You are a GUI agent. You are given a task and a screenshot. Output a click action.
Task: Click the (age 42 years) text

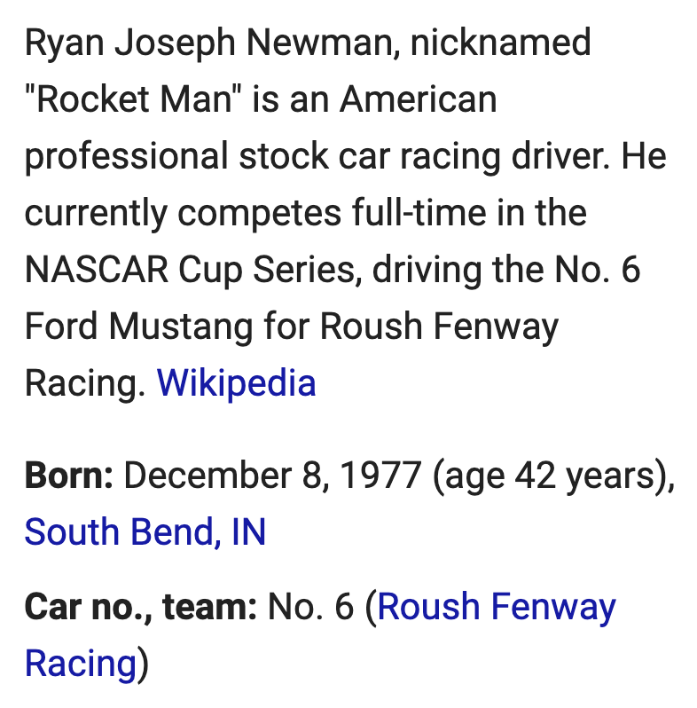[x=553, y=475]
